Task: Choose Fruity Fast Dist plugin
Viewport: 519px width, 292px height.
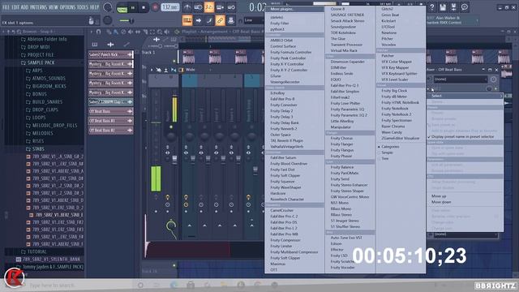Action: [282, 170]
